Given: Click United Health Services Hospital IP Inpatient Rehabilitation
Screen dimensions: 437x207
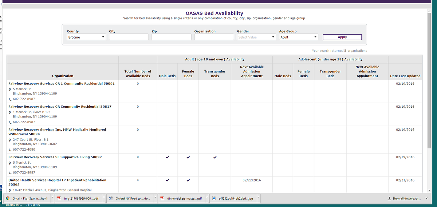Looking at the screenshot, I should tap(57, 182).
